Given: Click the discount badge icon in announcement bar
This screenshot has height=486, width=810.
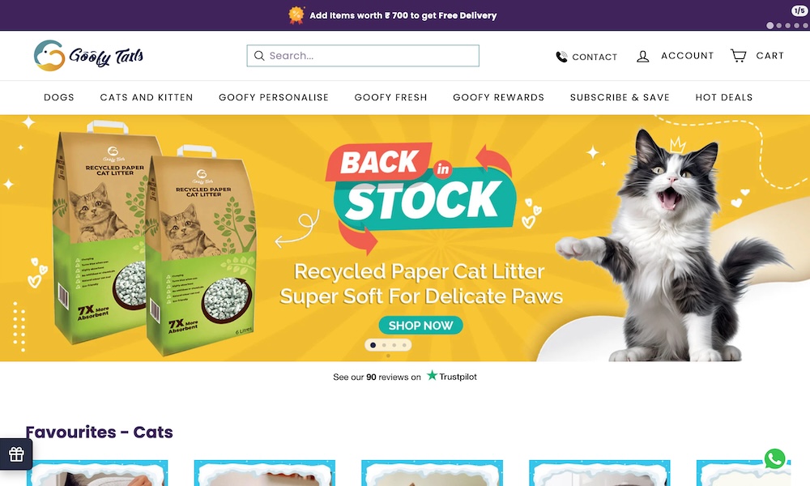Looking at the screenshot, I should click(296, 15).
